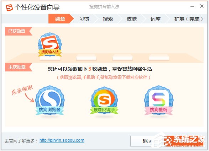Close the 个性化设置向导 window

[202, 6]
